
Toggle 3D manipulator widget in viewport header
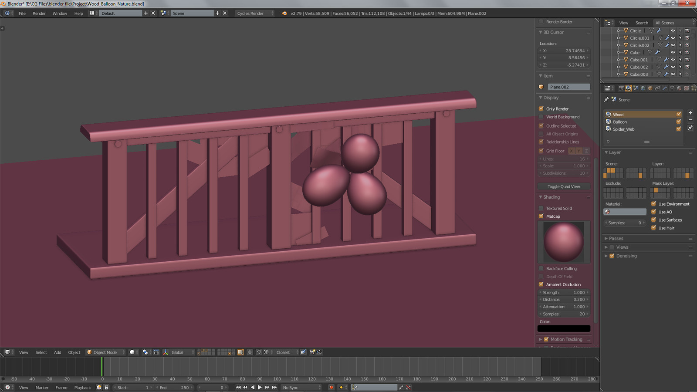[166, 352]
